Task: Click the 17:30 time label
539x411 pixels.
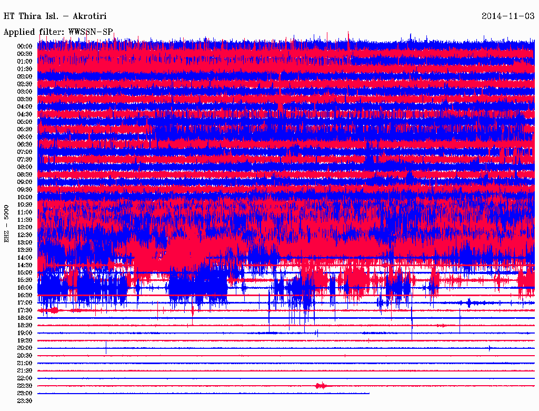Action: click(25, 310)
